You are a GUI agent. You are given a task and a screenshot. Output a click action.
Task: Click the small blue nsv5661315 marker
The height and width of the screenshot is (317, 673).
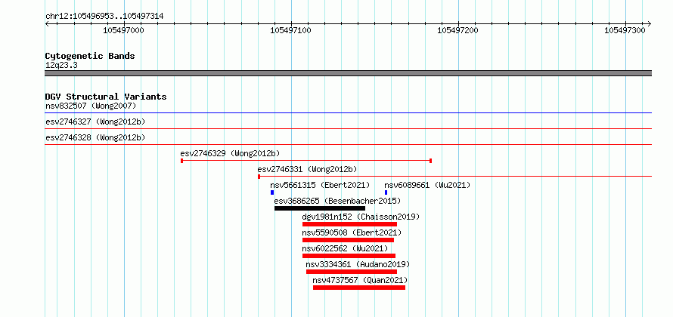[x=272, y=192]
